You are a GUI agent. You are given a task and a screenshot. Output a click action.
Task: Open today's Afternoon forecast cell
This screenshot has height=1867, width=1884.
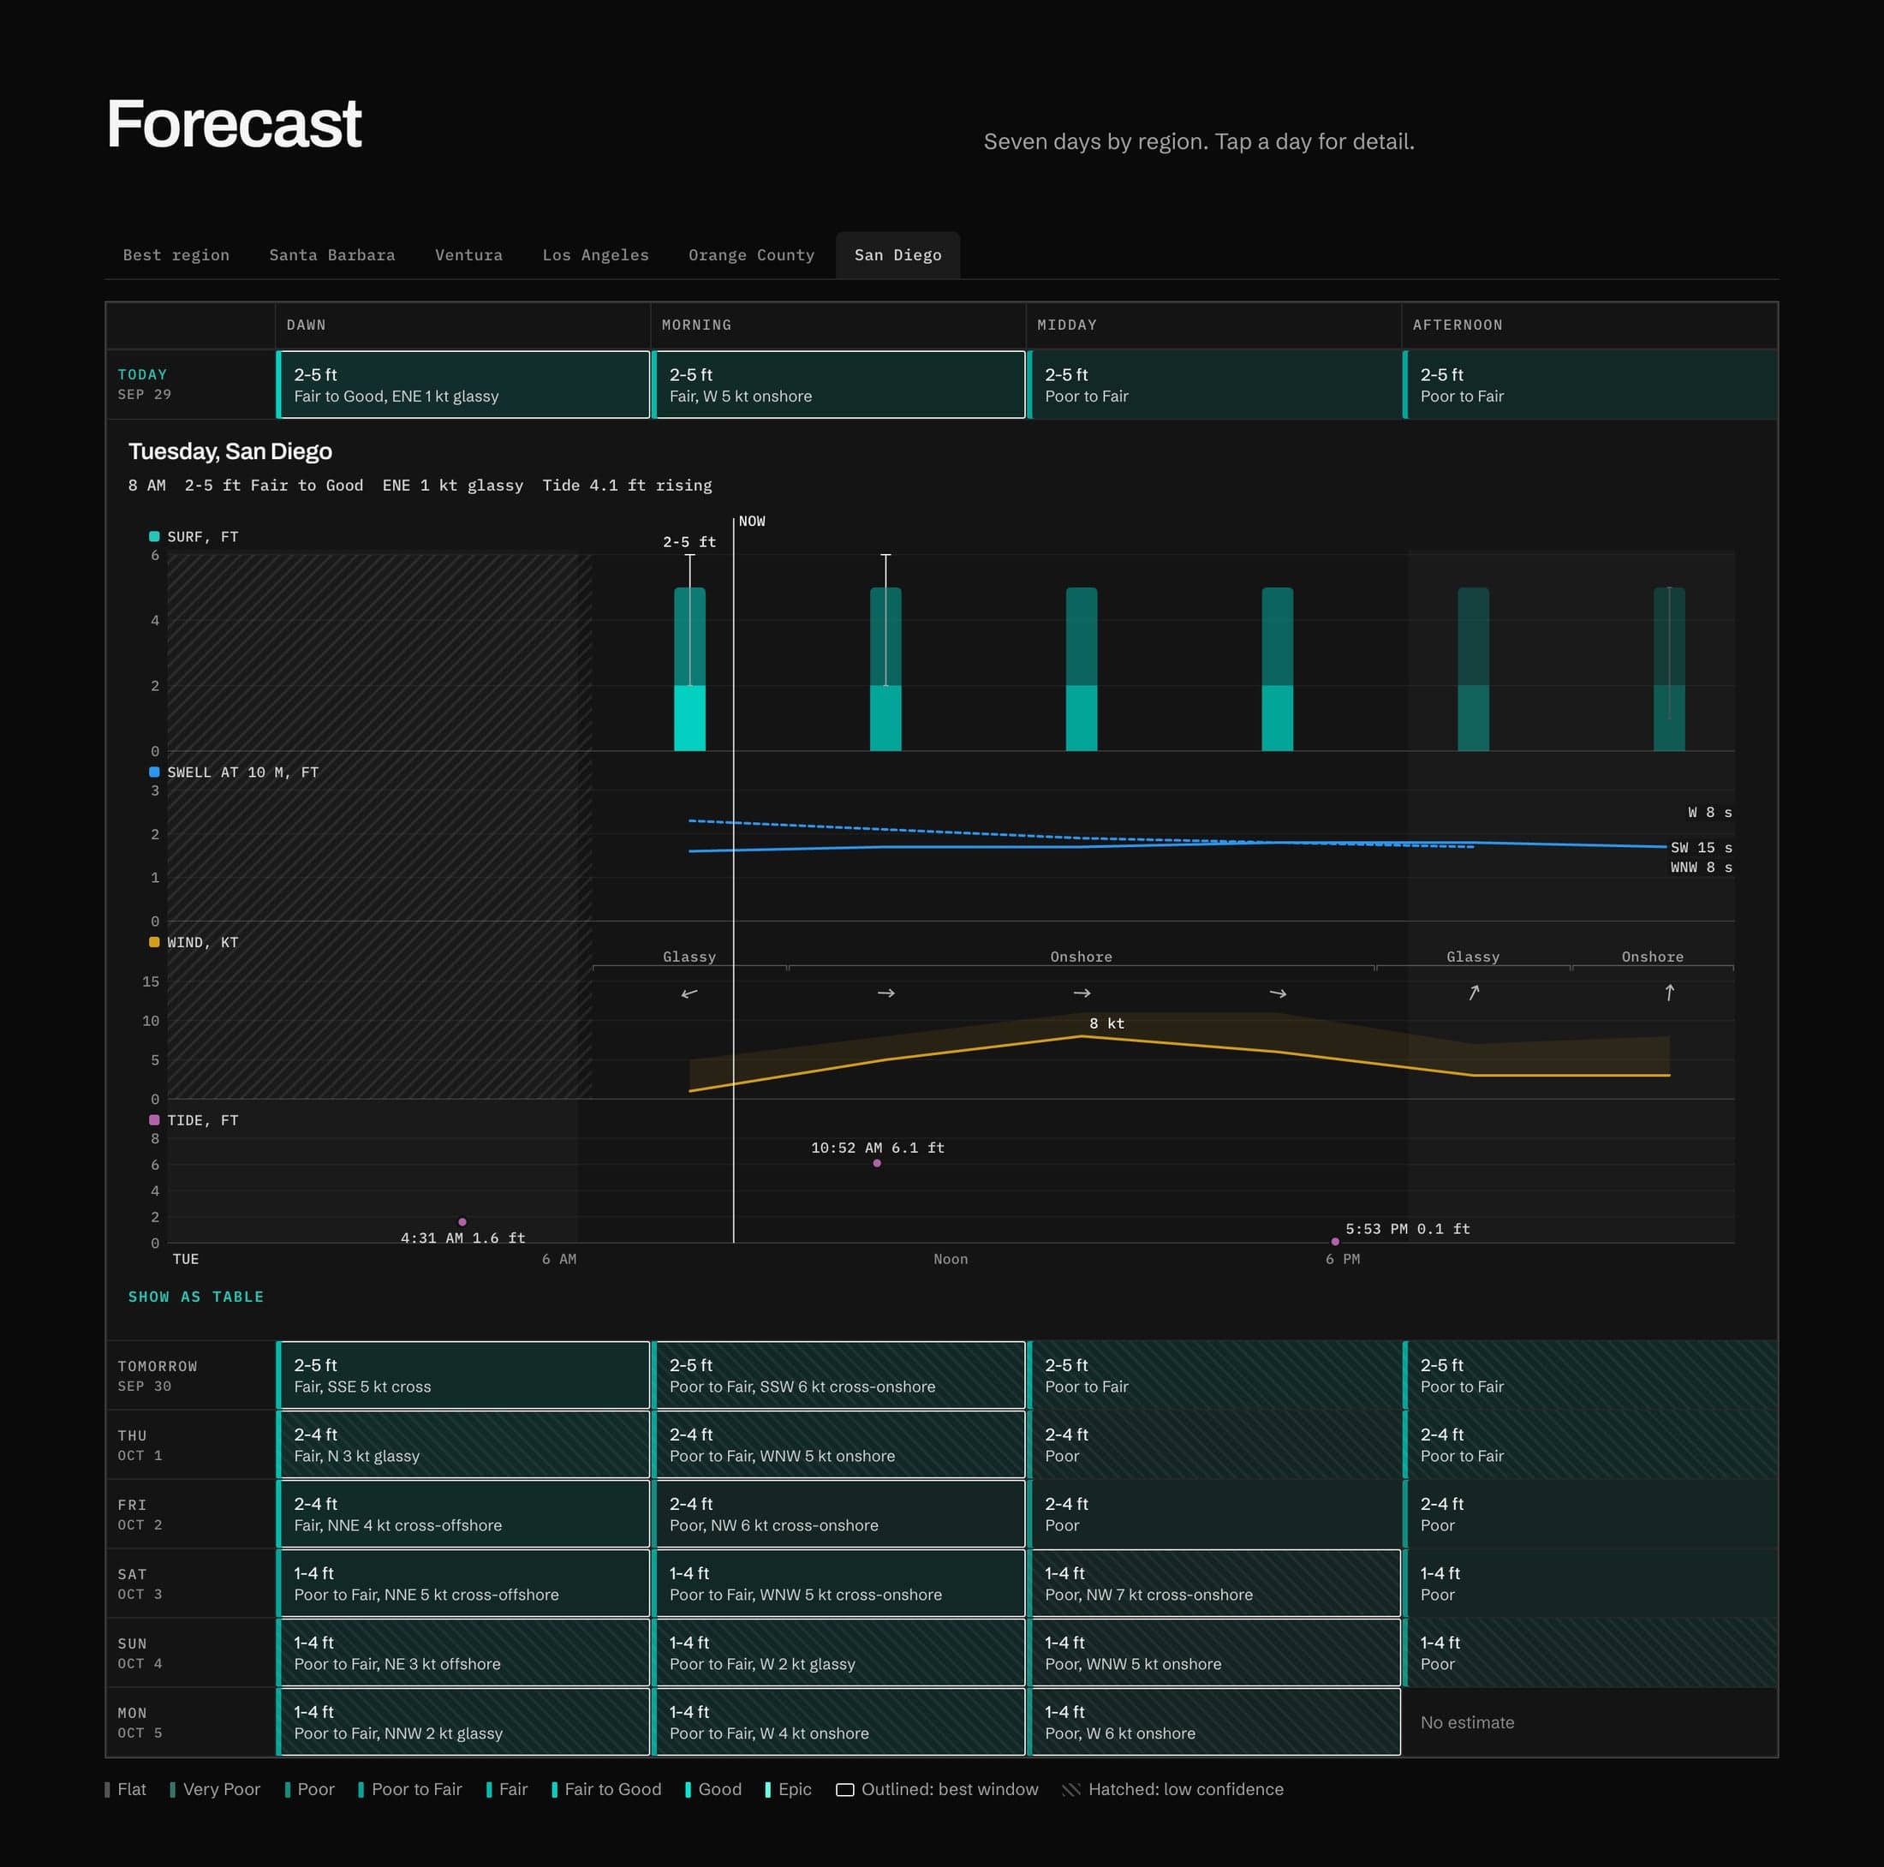coord(1589,385)
